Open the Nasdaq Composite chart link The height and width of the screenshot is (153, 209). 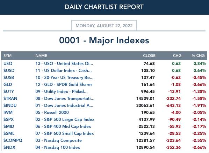pyautogui.click(x=58, y=140)
